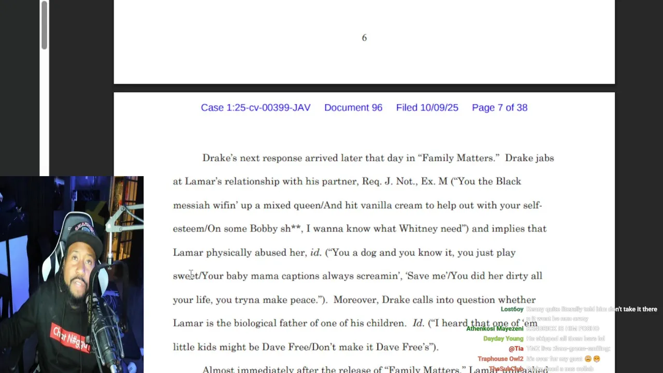The width and height of the screenshot is (663, 373).
Task: Click chat username '@Tia'
Action: [x=516, y=349]
